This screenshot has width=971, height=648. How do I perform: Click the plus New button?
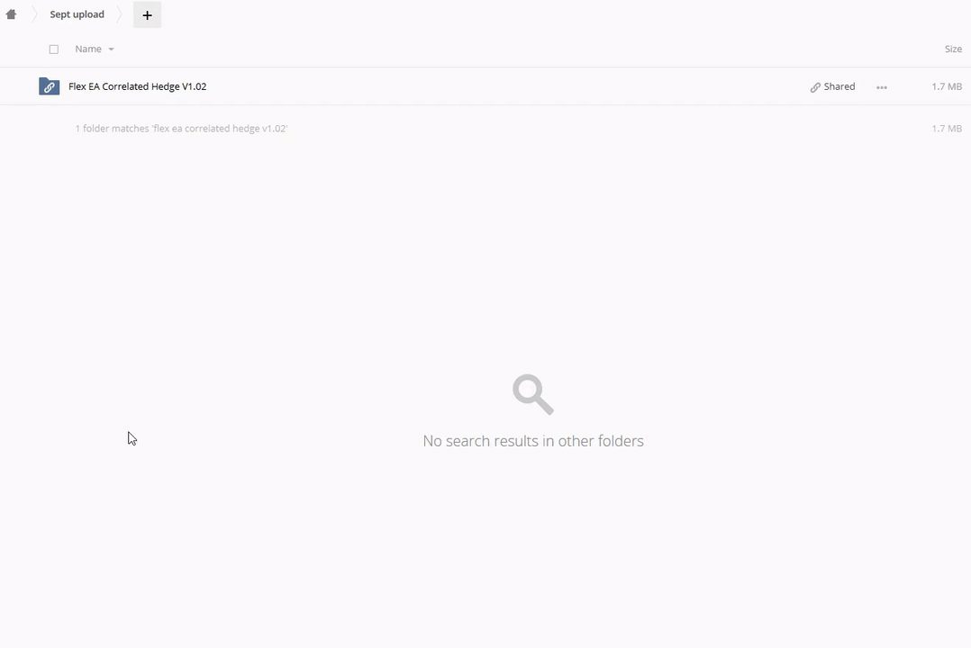pyautogui.click(x=148, y=15)
